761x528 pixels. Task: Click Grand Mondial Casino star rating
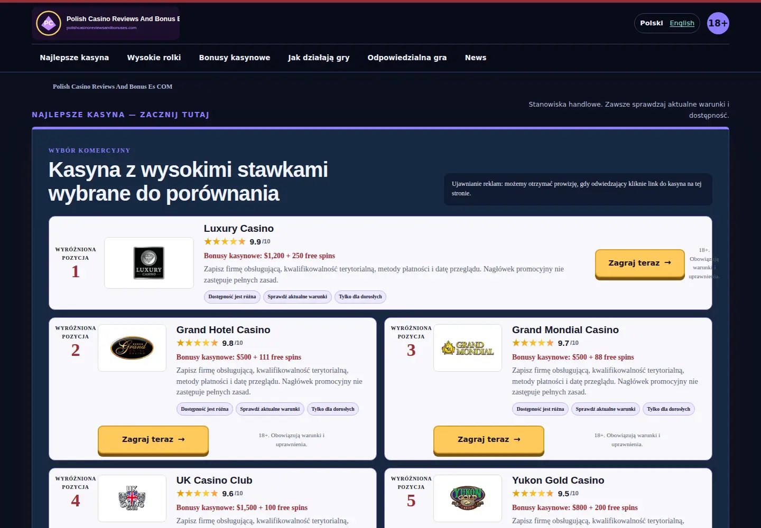(533, 343)
